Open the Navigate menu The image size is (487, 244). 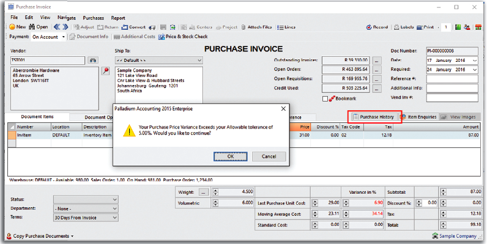pos(67,18)
